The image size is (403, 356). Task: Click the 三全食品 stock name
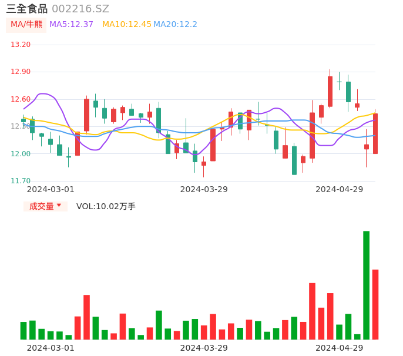tap(26, 9)
